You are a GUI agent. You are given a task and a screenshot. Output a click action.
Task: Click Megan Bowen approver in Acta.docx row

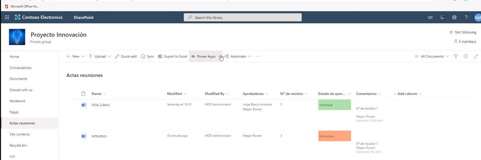pos(252,136)
